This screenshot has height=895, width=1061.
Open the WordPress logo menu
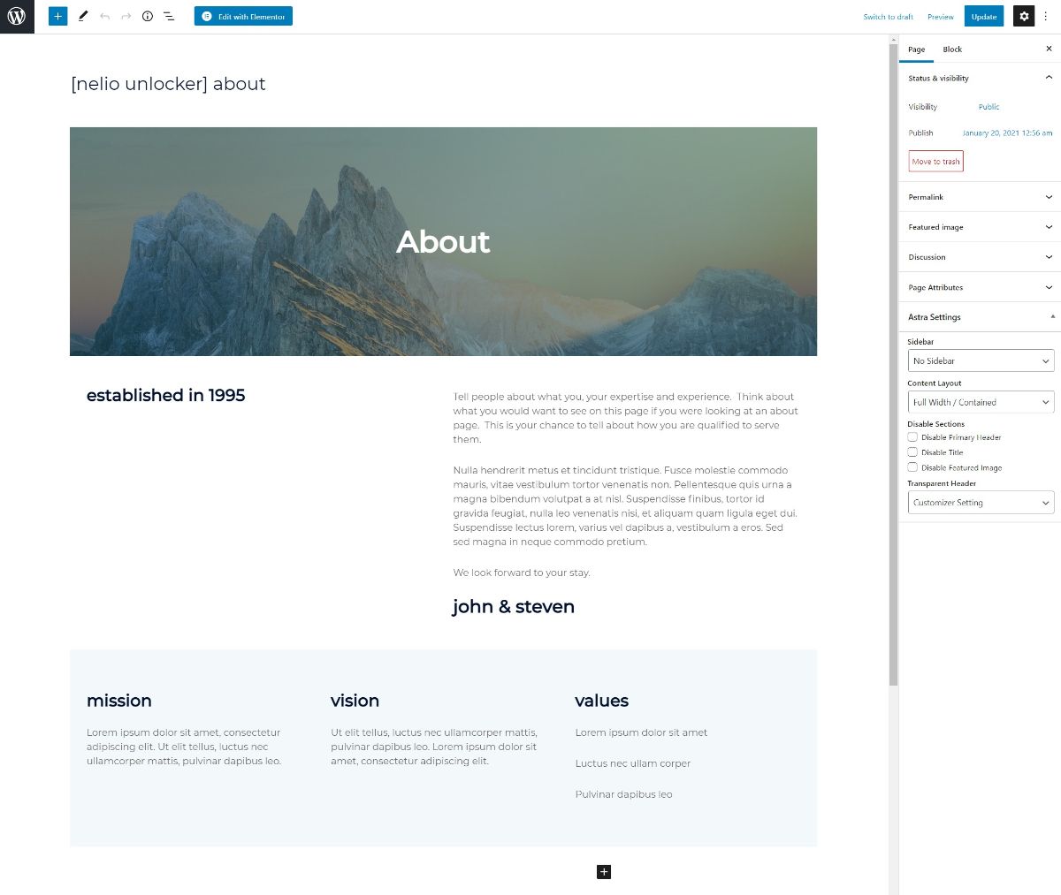click(x=17, y=17)
